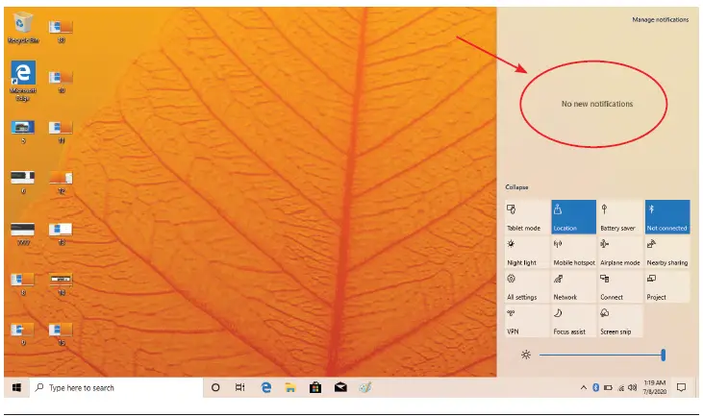Click the 'Type here to search' box
Viewport: 703px width, 417px height.
pyautogui.click(x=116, y=387)
